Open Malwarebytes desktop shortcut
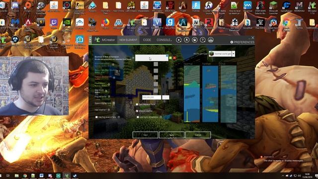 point(15,23)
